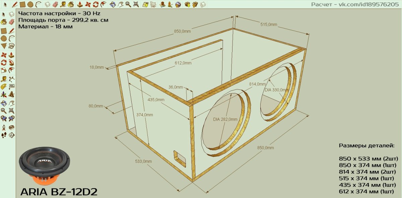402x198 pixels.
Task: Select the Freehand drawing tool
Action: tap(11, 46)
